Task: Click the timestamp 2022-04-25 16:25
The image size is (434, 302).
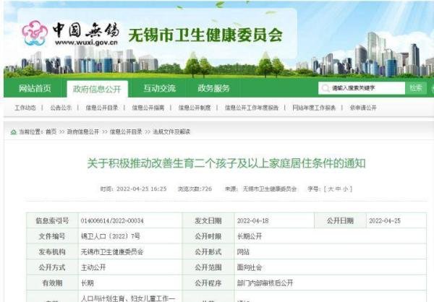Action: coord(142,189)
